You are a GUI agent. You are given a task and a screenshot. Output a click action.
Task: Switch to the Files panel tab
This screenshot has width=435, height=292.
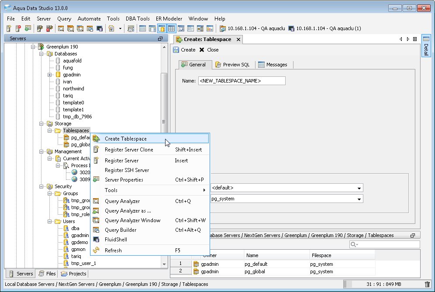click(x=47, y=274)
